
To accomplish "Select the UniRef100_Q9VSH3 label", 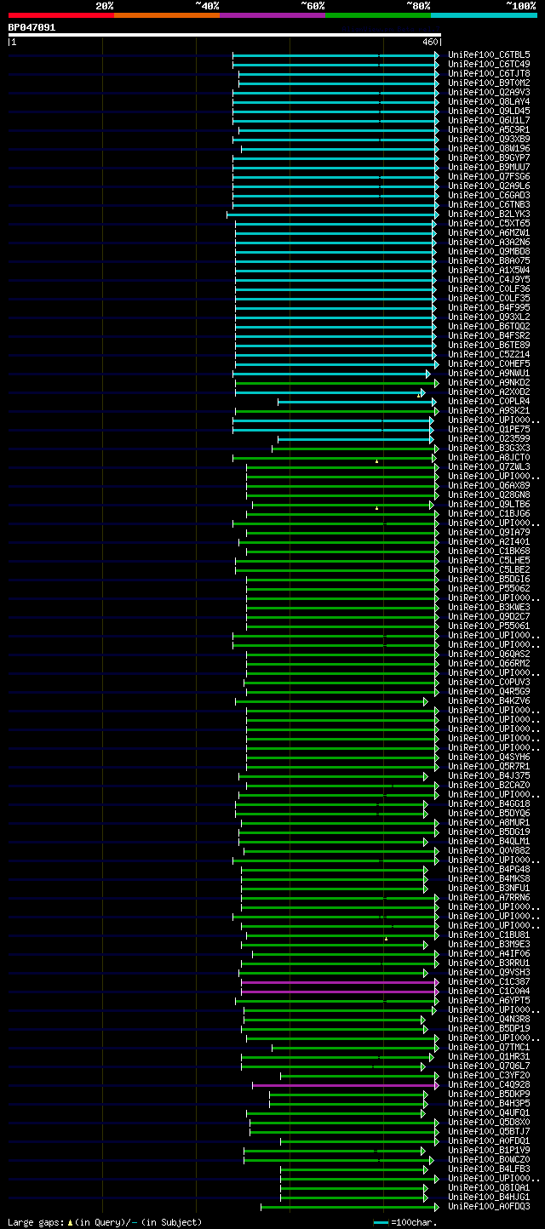I will click(489, 972).
